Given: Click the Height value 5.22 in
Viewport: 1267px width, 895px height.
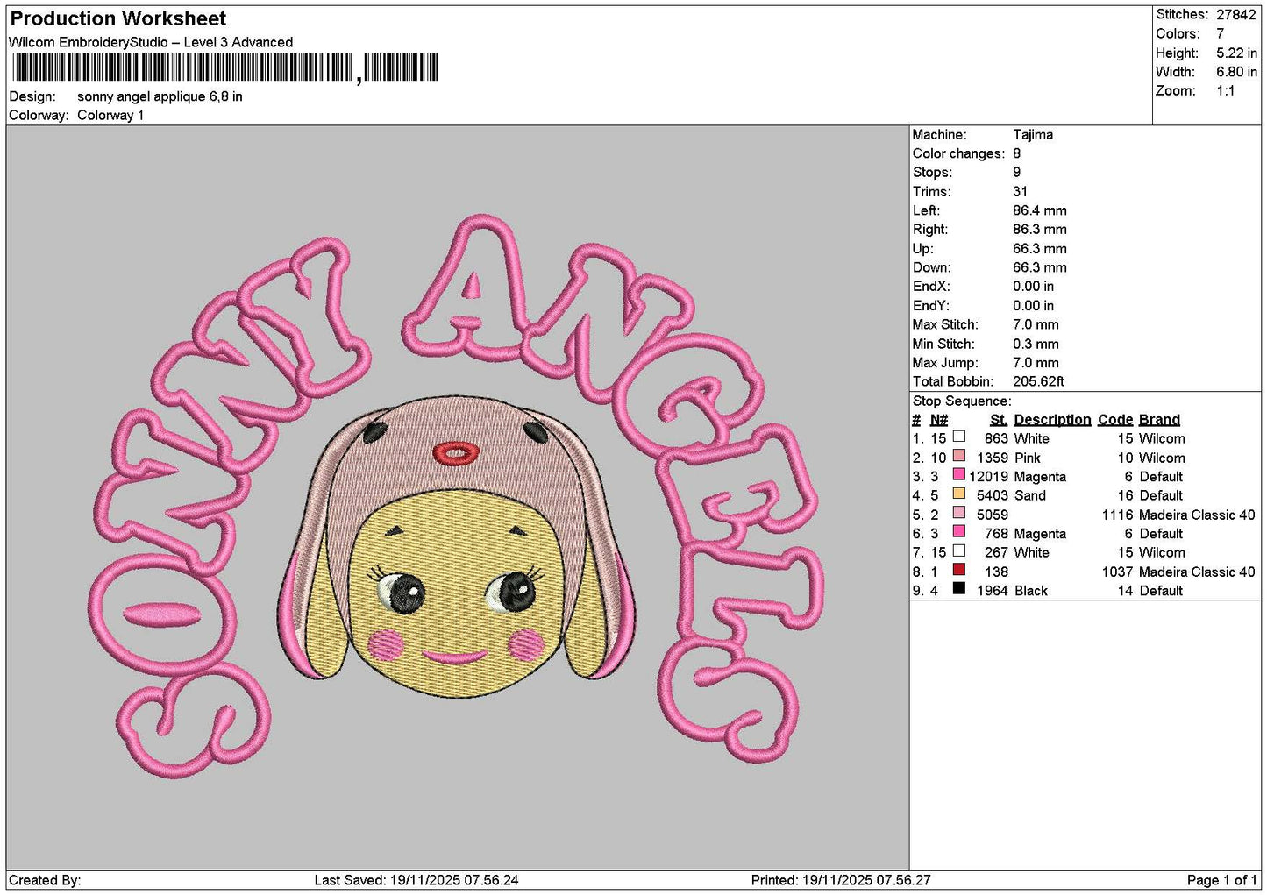Looking at the screenshot, I should 1236,53.
